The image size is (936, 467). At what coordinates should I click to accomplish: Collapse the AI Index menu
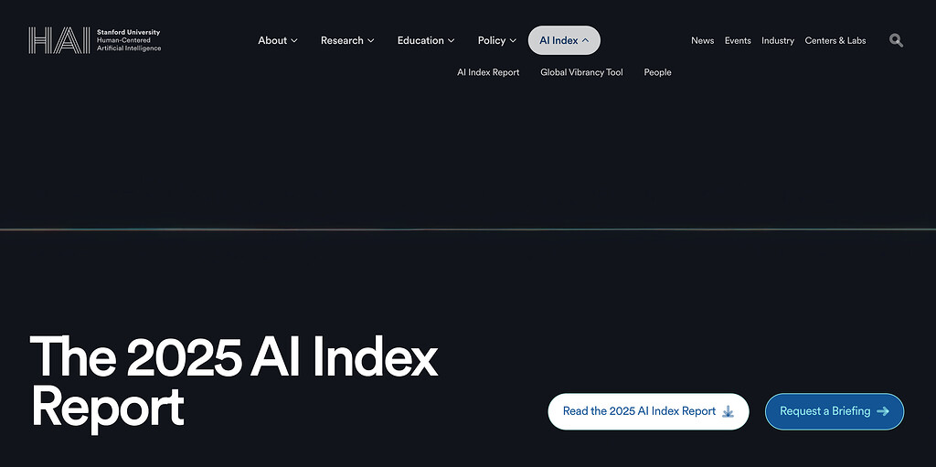point(564,40)
